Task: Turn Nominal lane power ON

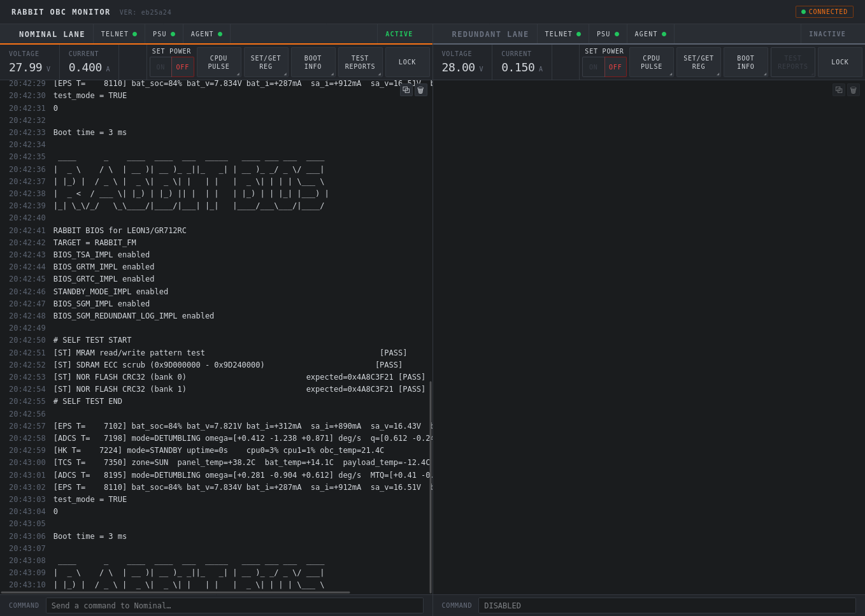Action: 161,67
